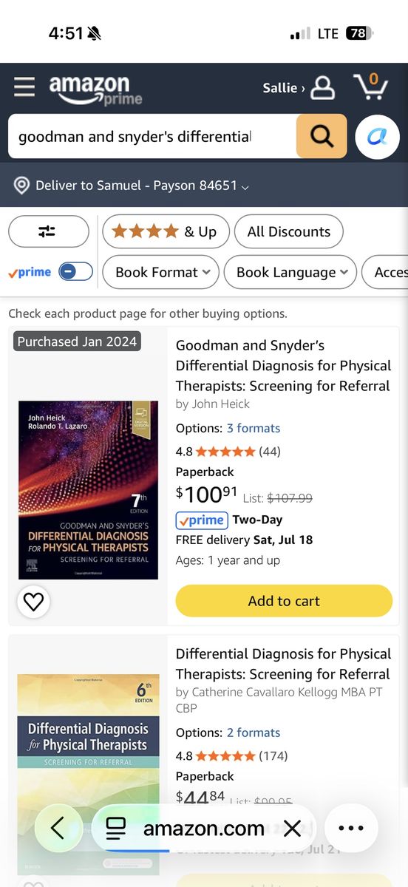Select the 4 stars & Up filter
The width and height of the screenshot is (408, 887).
coord(166,231)
